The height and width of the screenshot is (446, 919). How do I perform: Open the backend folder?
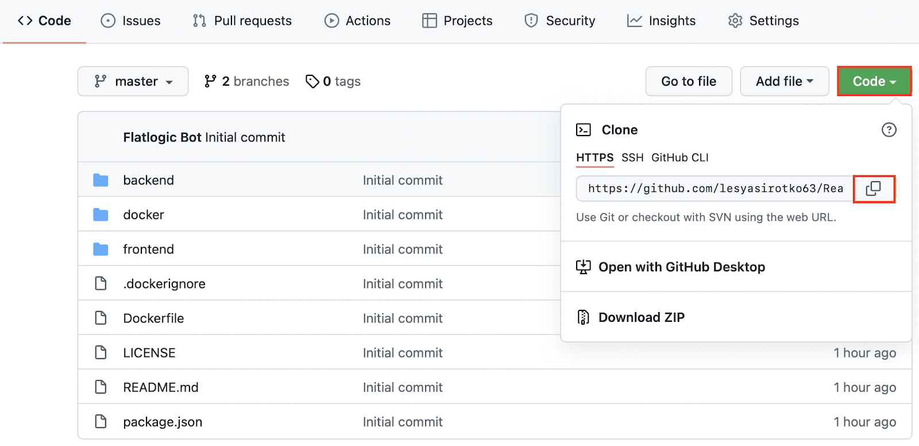[x=148, y=180]
